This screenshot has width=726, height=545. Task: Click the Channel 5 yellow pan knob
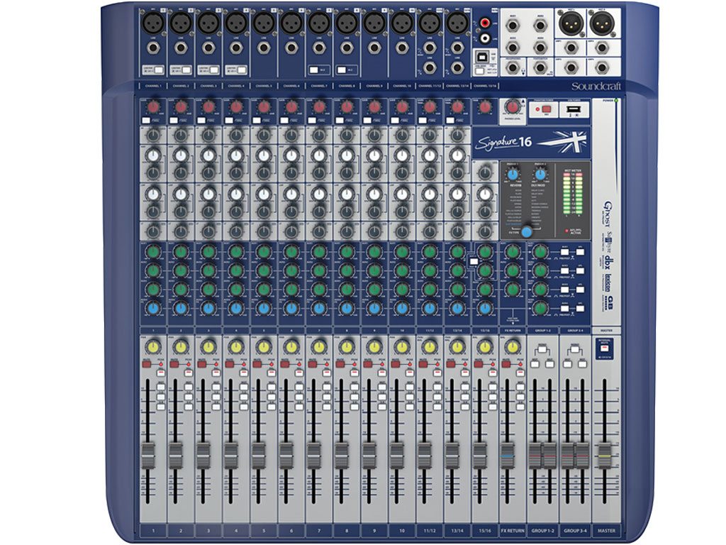pos(263,346)
